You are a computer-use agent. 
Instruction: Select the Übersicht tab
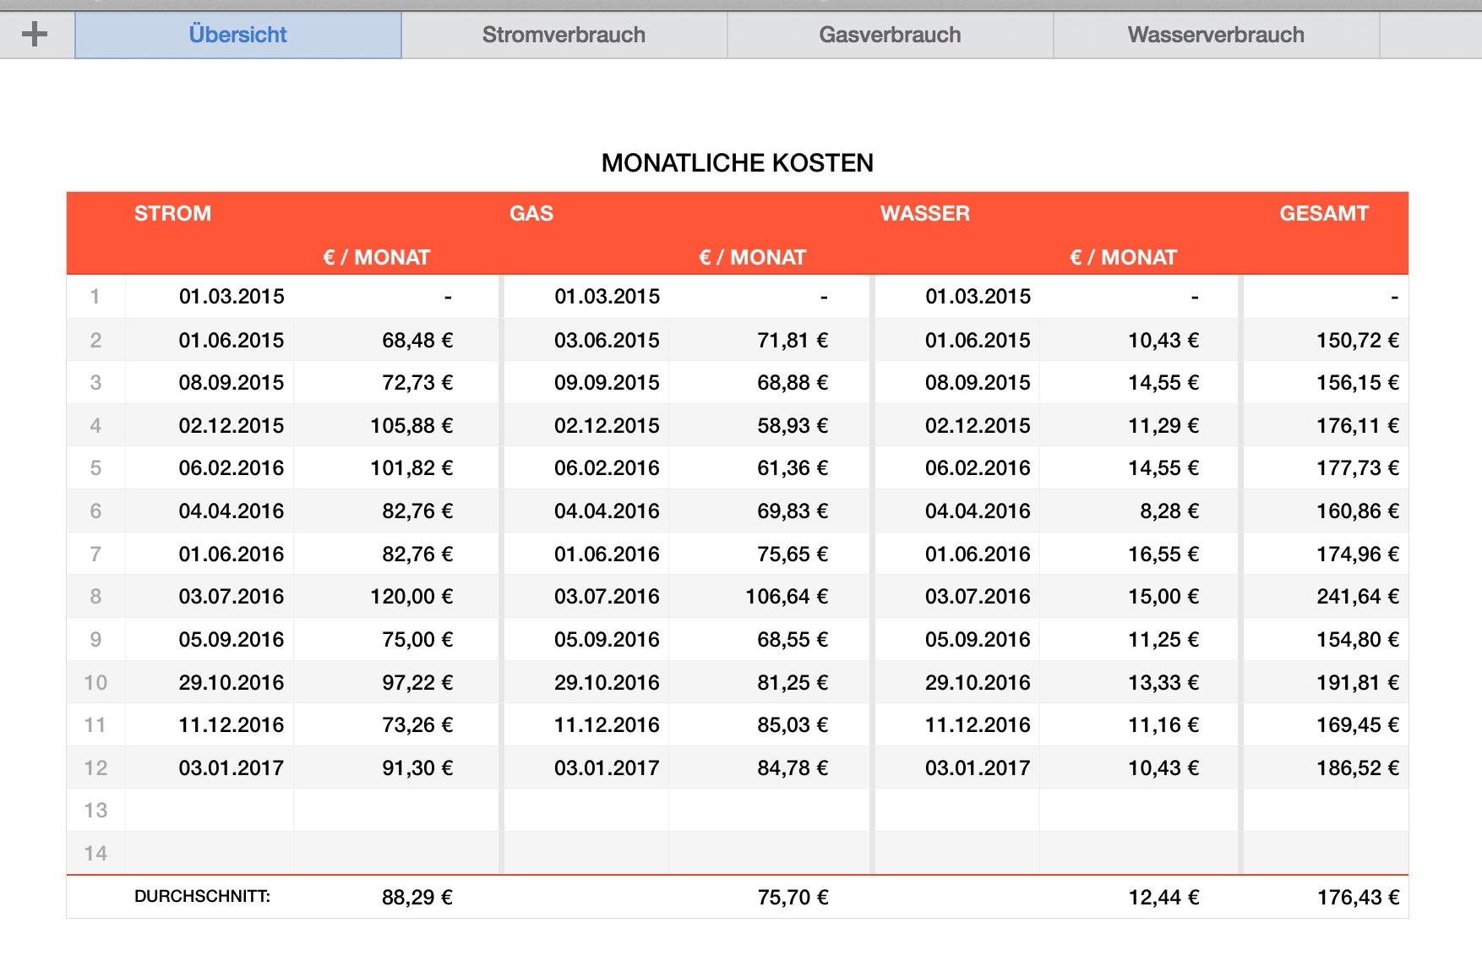coord(237,35)
